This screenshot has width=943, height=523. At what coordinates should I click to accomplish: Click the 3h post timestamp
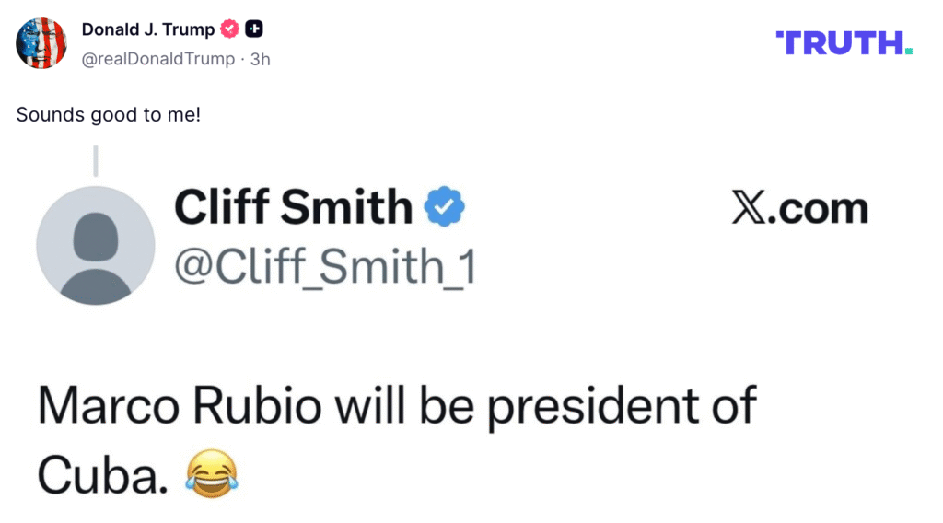click(x=261, y=59)
